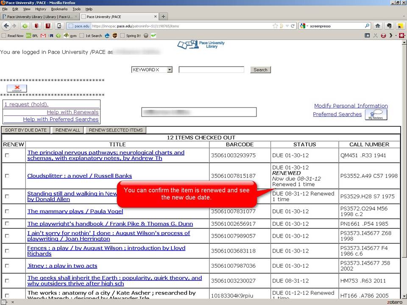
Task: Open the Bookmarks menu
Action: click(59, 9)
